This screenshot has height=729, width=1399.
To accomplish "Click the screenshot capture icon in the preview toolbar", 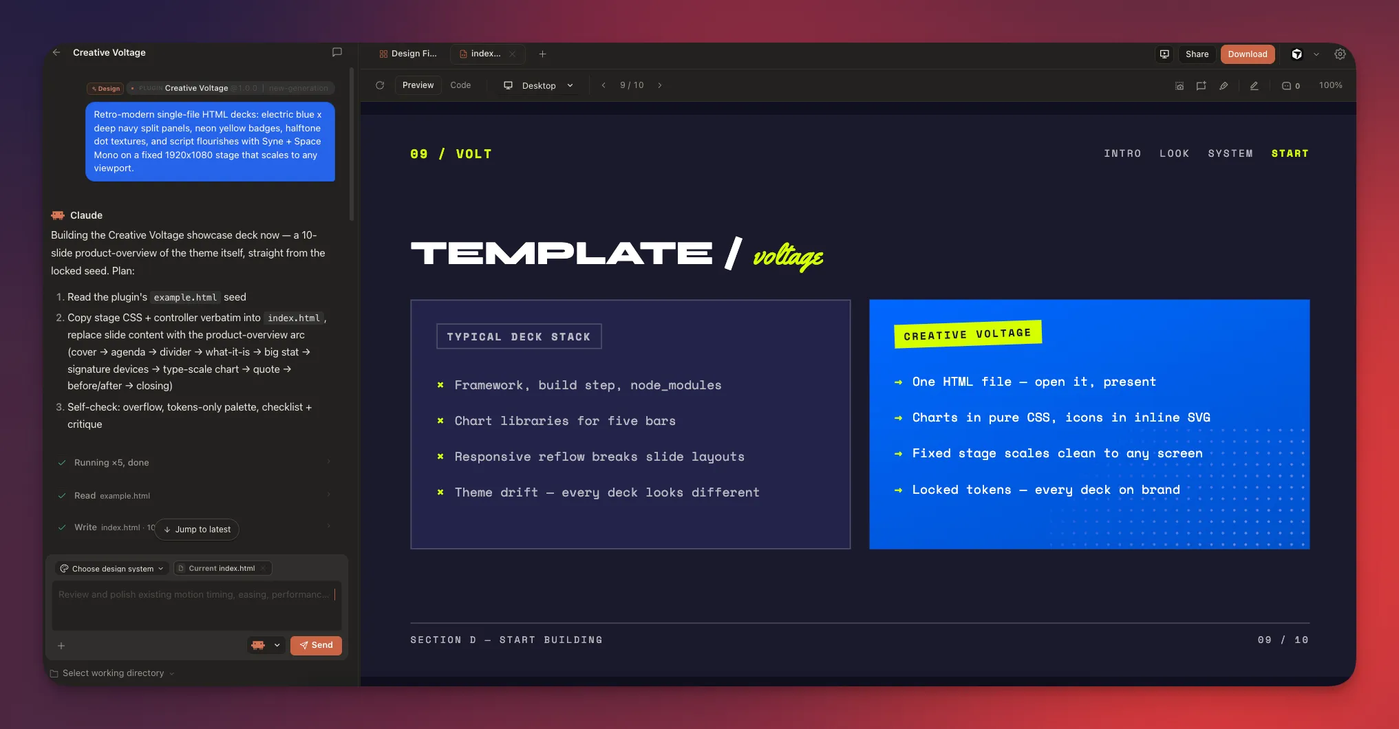I will point(1179,86).
